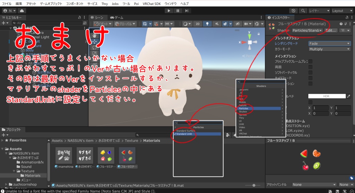Click the cloud services icon

point(22,11)
